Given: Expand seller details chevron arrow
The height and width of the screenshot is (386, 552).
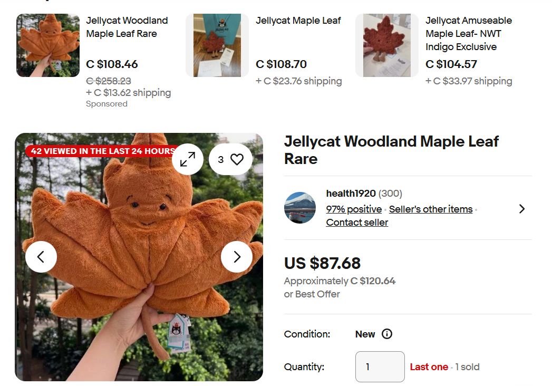Looking at the screenshot, I should 522,209.
